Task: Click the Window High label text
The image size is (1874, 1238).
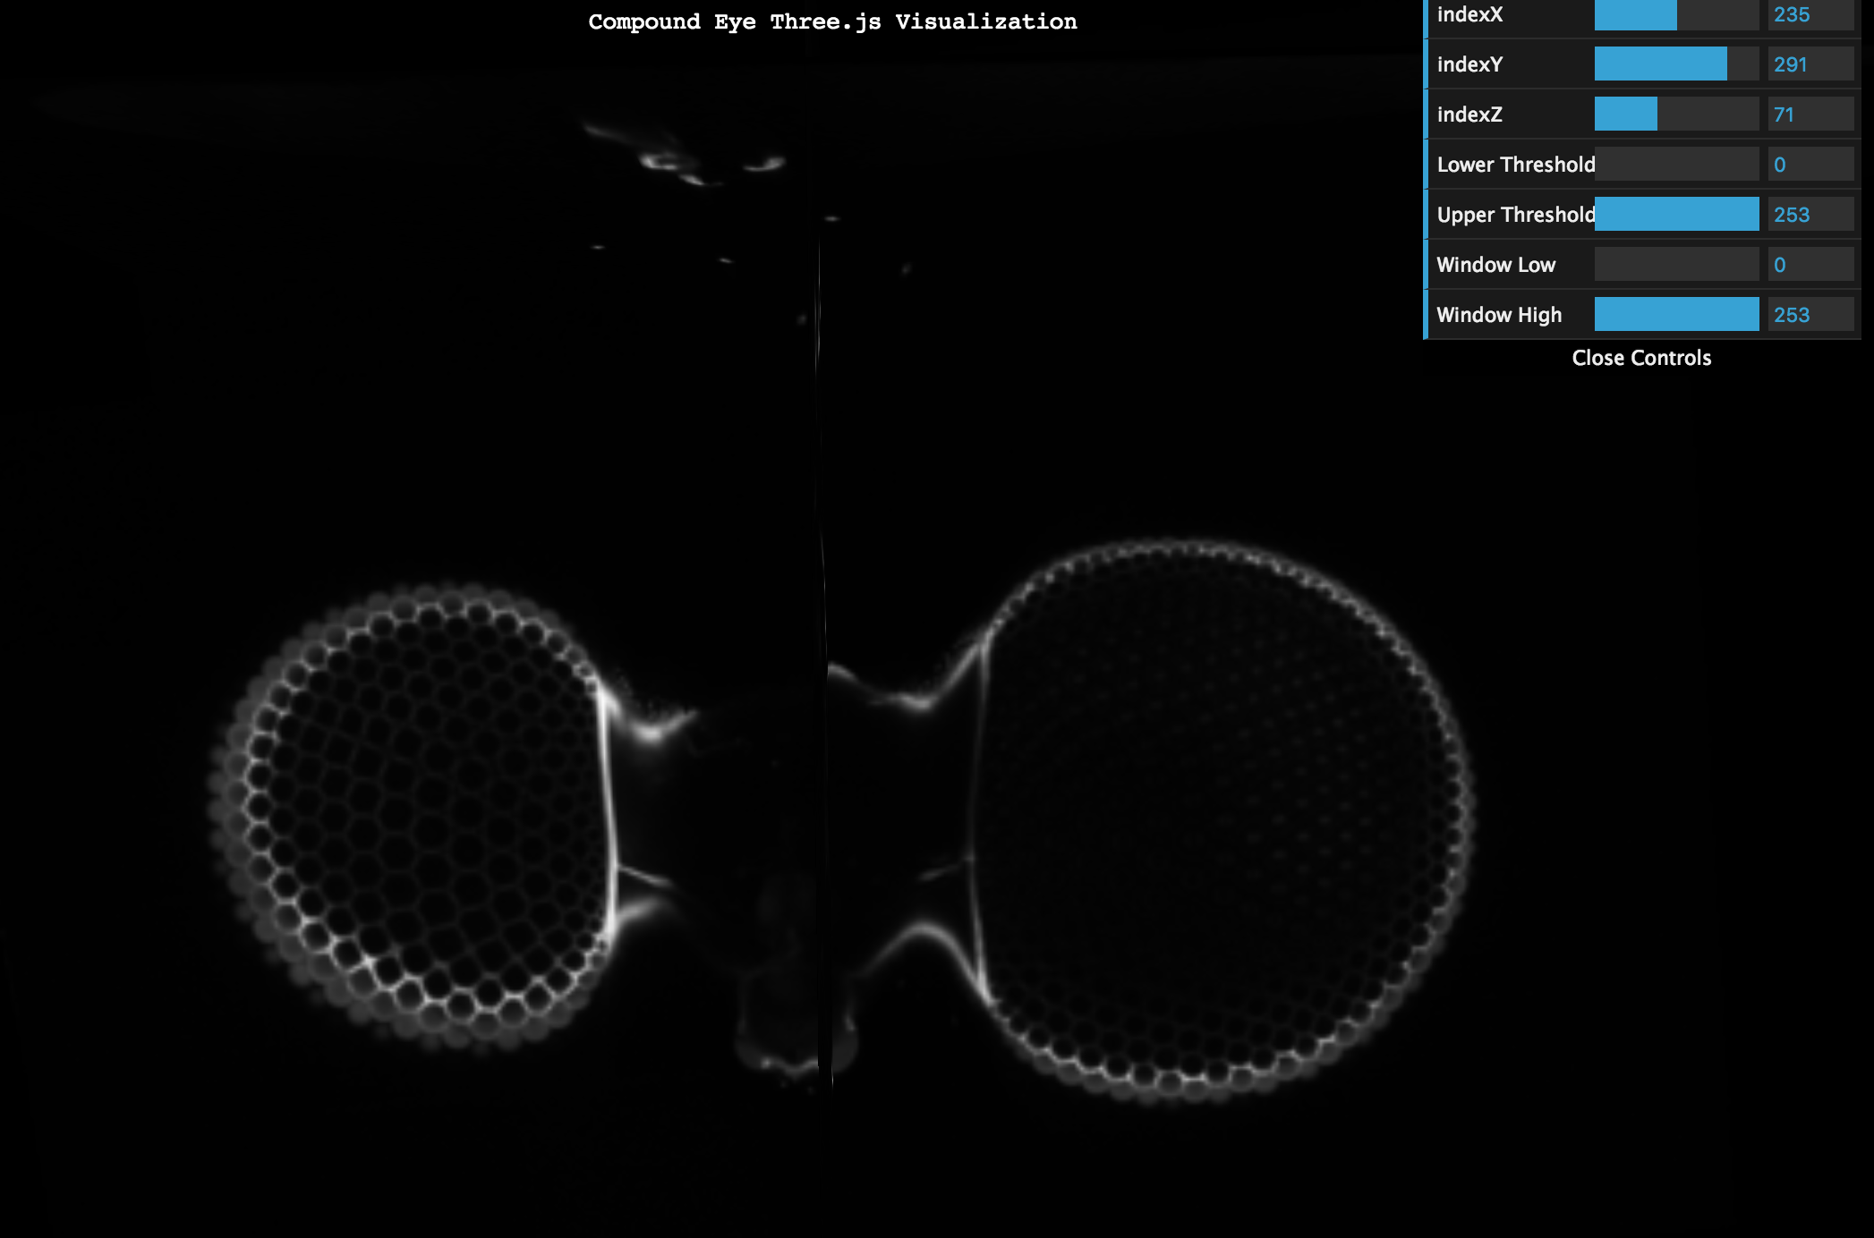Action: (1499, 315)
